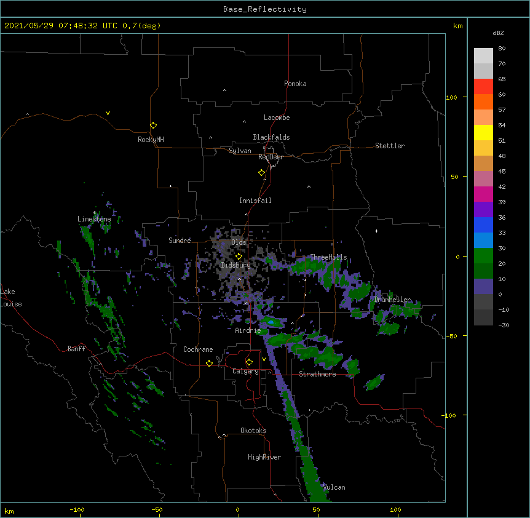Click the yellow diamond marker south of RedDeer
This screenshot has height=518, width=530.
click(261, 173)
